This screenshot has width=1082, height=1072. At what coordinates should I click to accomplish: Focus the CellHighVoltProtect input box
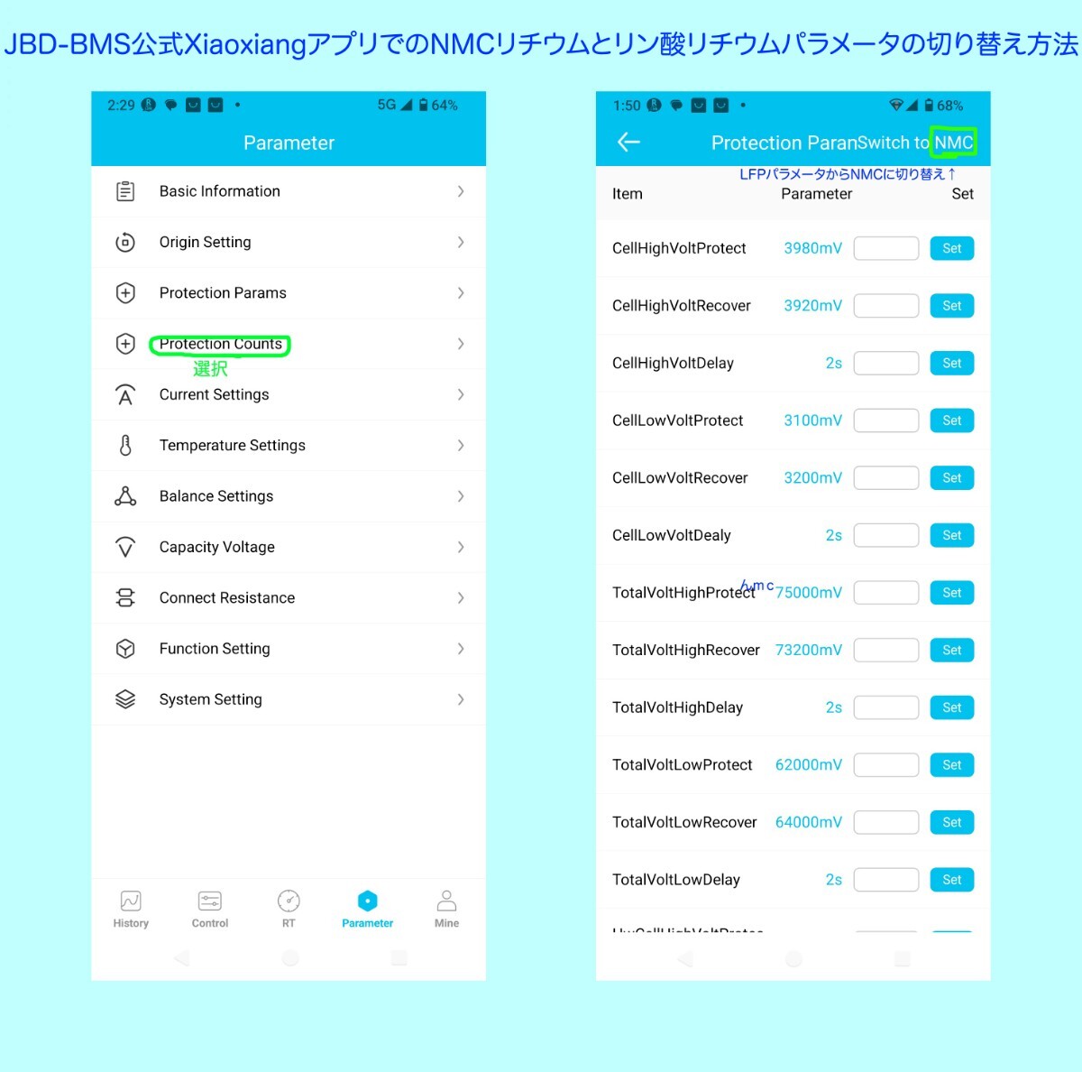(x=886, y=248)
